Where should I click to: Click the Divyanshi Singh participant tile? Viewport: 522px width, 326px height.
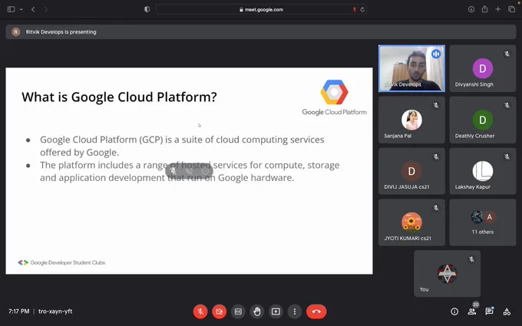483,68
